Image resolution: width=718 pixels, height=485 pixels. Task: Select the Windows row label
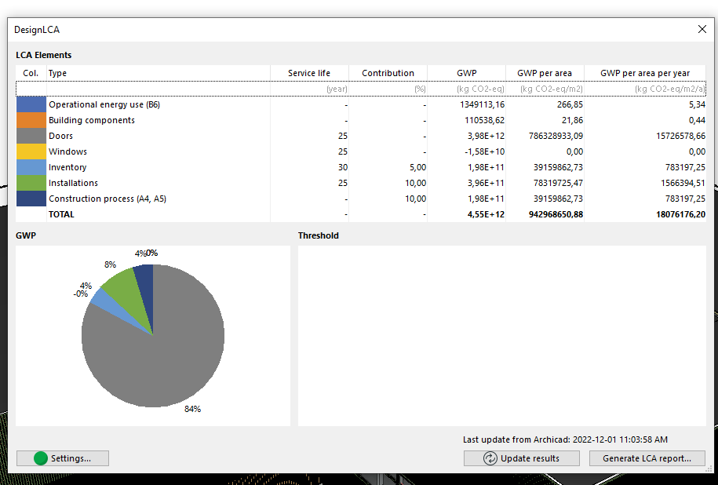click(x=67, y=151)
